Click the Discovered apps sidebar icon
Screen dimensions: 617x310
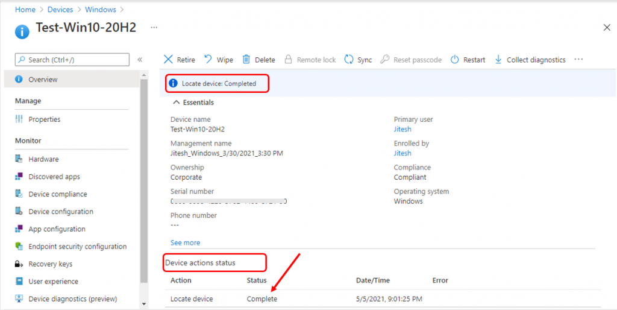pyautogui.click(x=19, y=177)
